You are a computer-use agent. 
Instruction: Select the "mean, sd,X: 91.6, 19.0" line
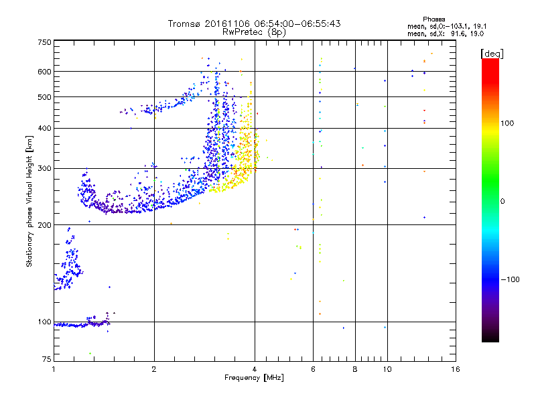pos(446,34)
